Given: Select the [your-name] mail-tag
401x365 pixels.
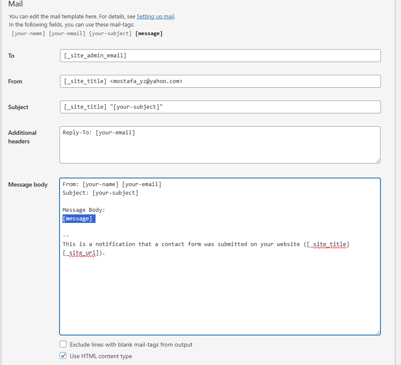Looking at the screenshot, I should tap(28, 33).
